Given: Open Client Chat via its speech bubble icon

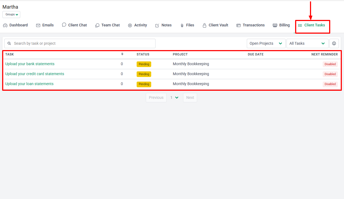Looking at the screenshot, I should pos(64,25).
